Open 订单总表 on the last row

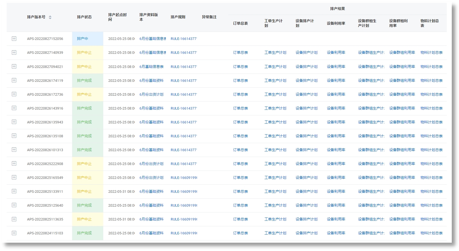(x=240, y=233)
